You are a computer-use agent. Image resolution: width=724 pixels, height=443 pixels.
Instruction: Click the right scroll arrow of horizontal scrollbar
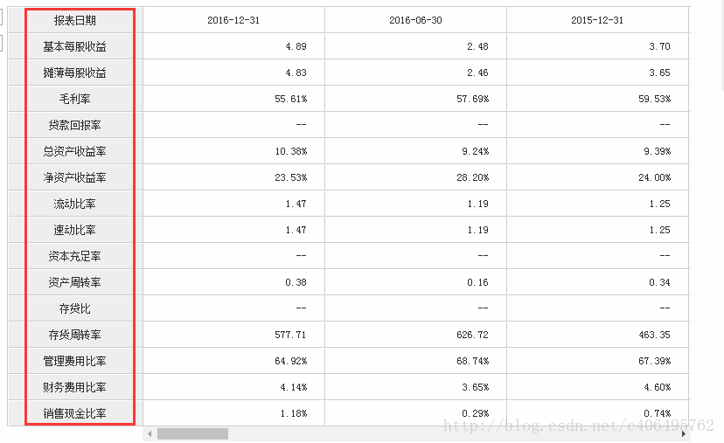[x=684, y=433]
